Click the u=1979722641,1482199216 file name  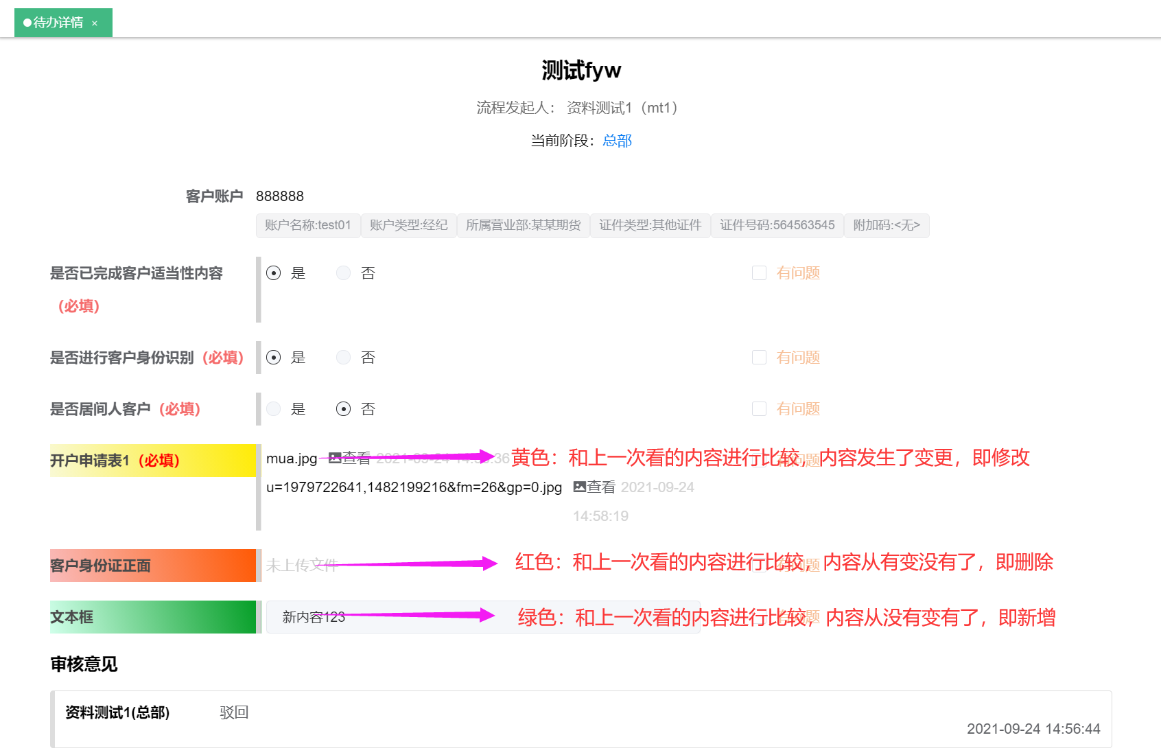click(x=414, y=487)
